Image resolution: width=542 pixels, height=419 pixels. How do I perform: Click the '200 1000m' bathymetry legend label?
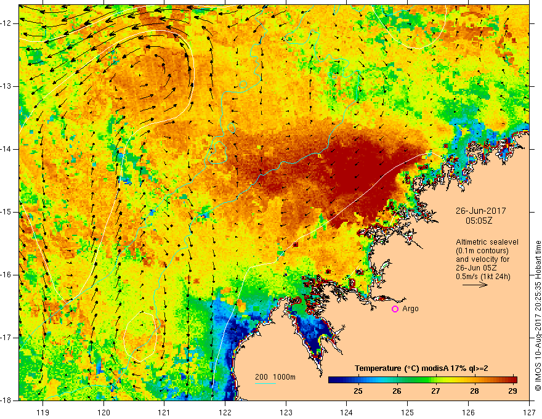[275, 377]
